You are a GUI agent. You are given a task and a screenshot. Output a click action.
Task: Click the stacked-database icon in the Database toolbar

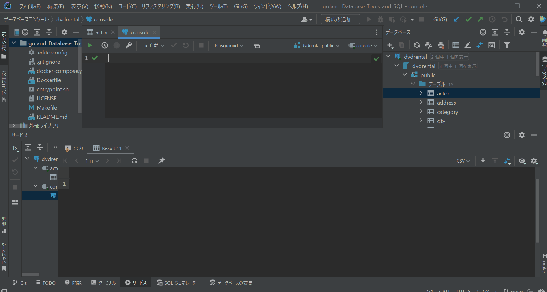click(441, 45)
